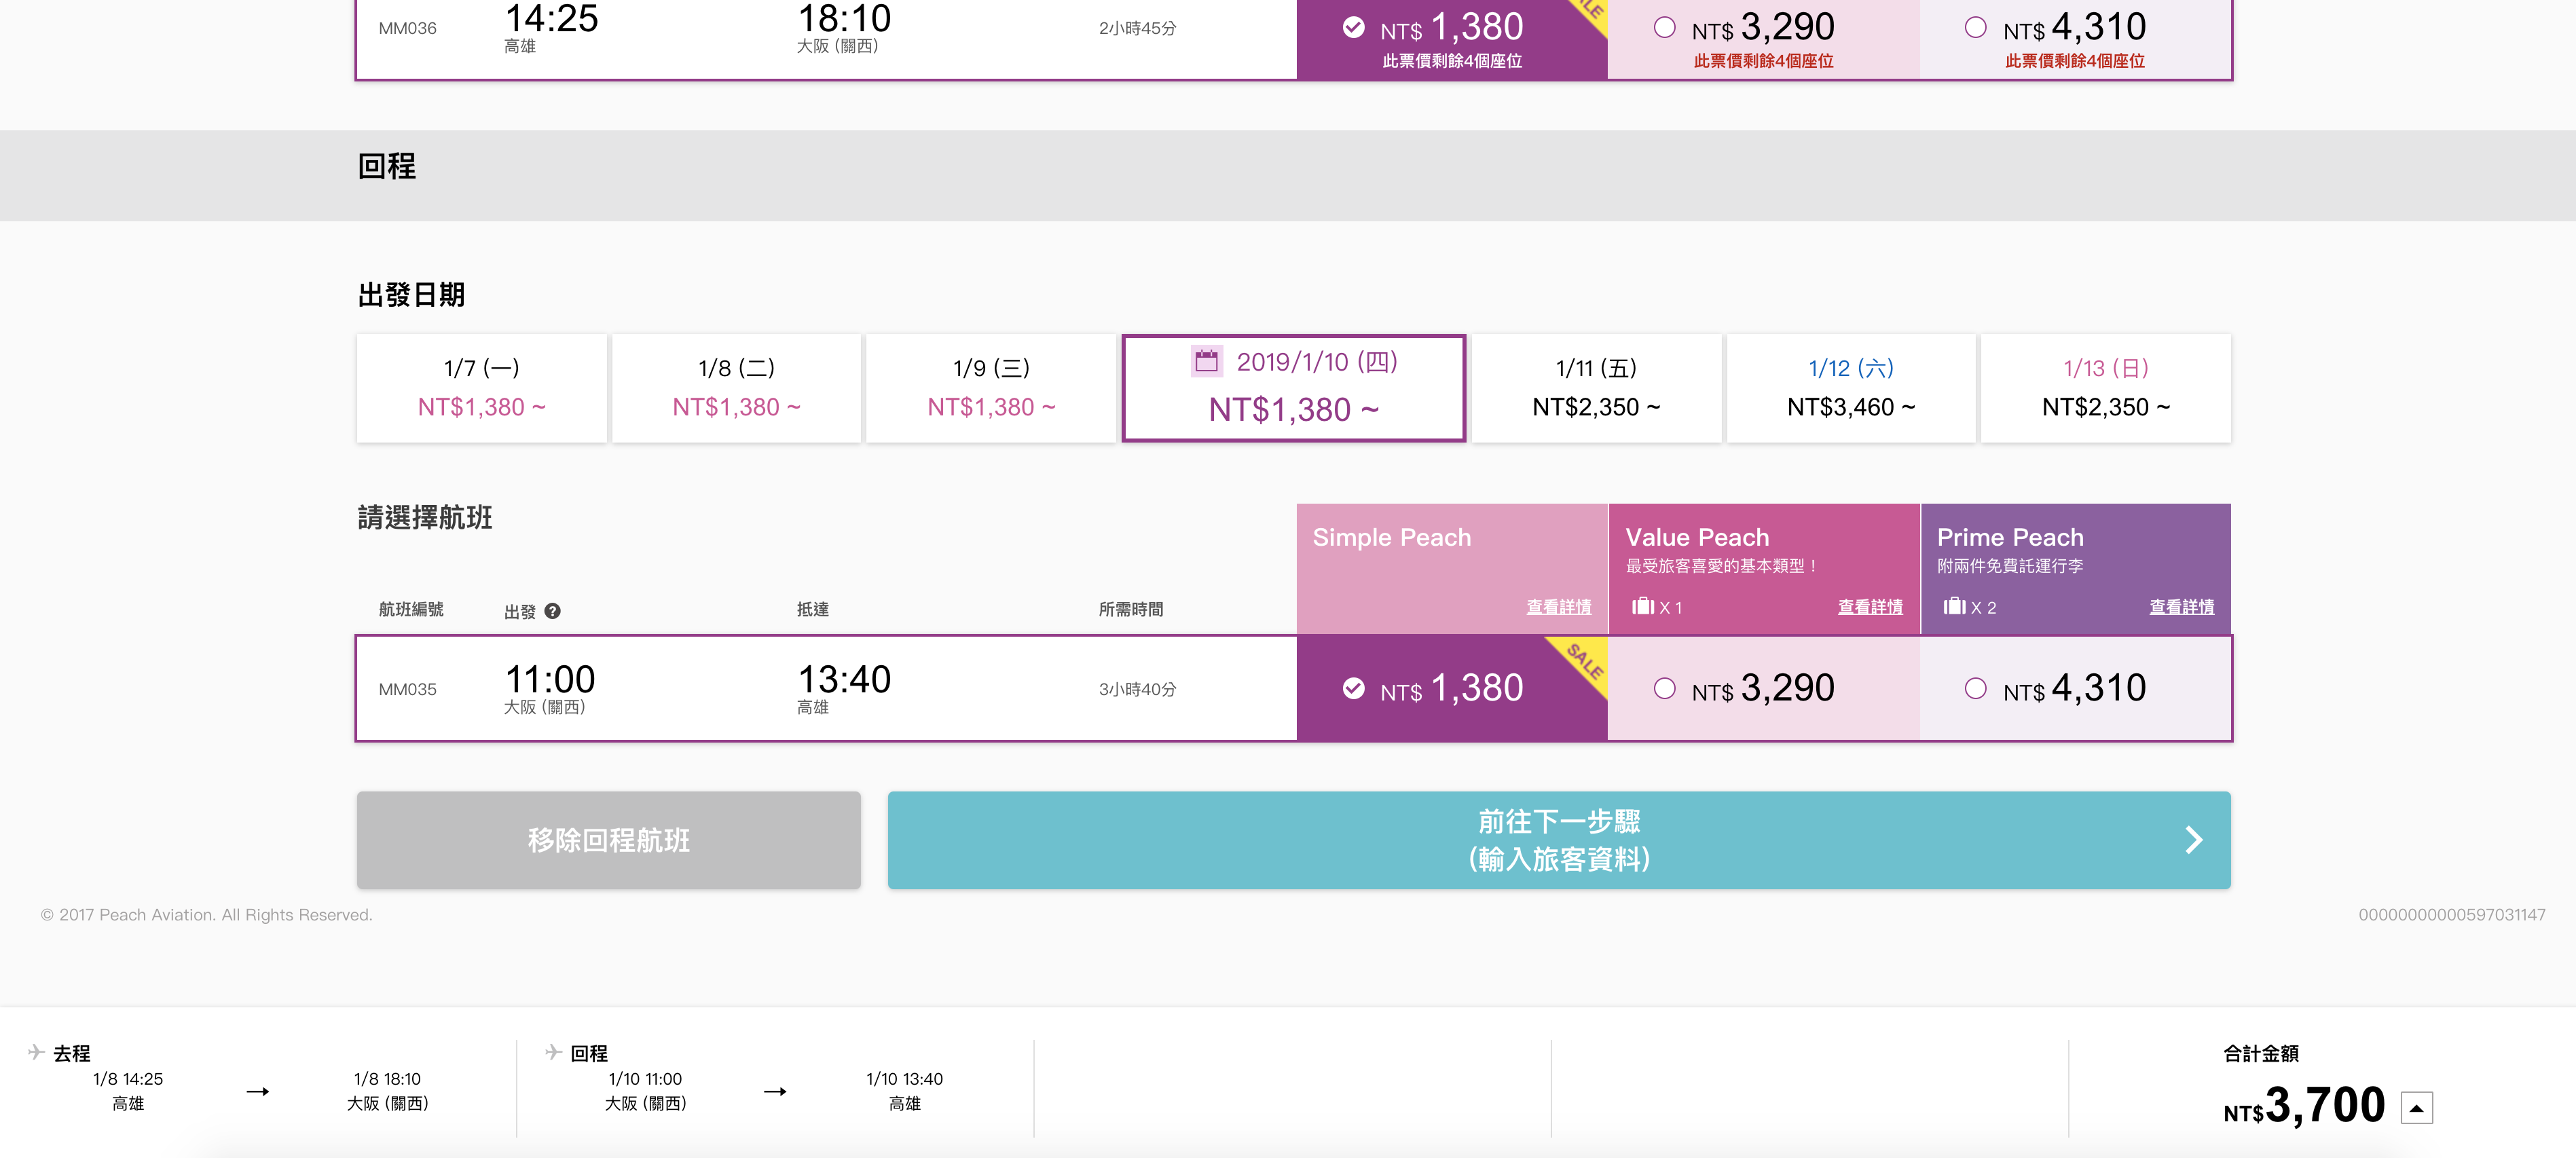2576x1158 pixels.
Task: Choose return date 1/8 (二)
Action: click(736, 388)
